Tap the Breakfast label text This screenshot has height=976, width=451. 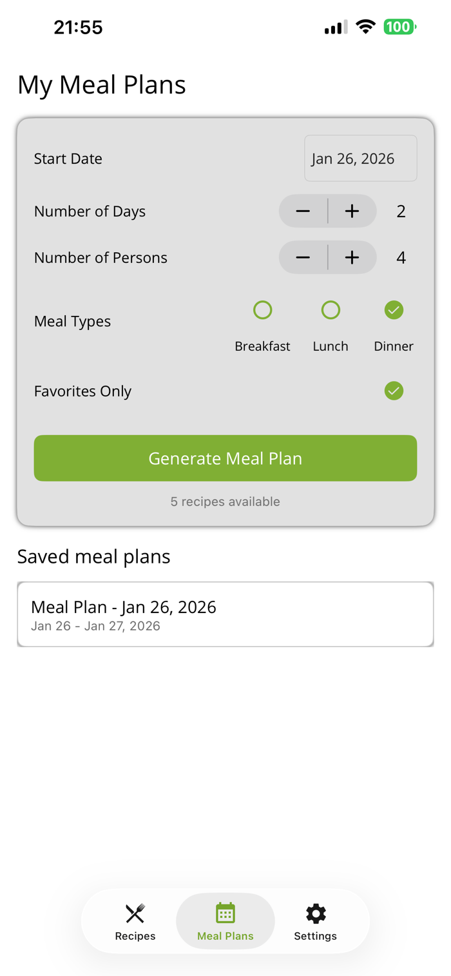(262, 346)
